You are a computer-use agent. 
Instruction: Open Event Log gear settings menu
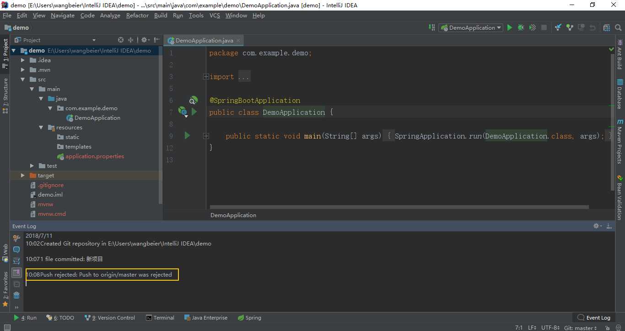(x=597, y=226)
